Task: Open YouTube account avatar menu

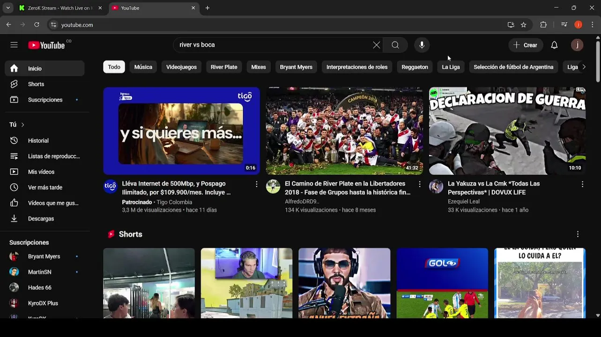Action: tap(577, 45)
